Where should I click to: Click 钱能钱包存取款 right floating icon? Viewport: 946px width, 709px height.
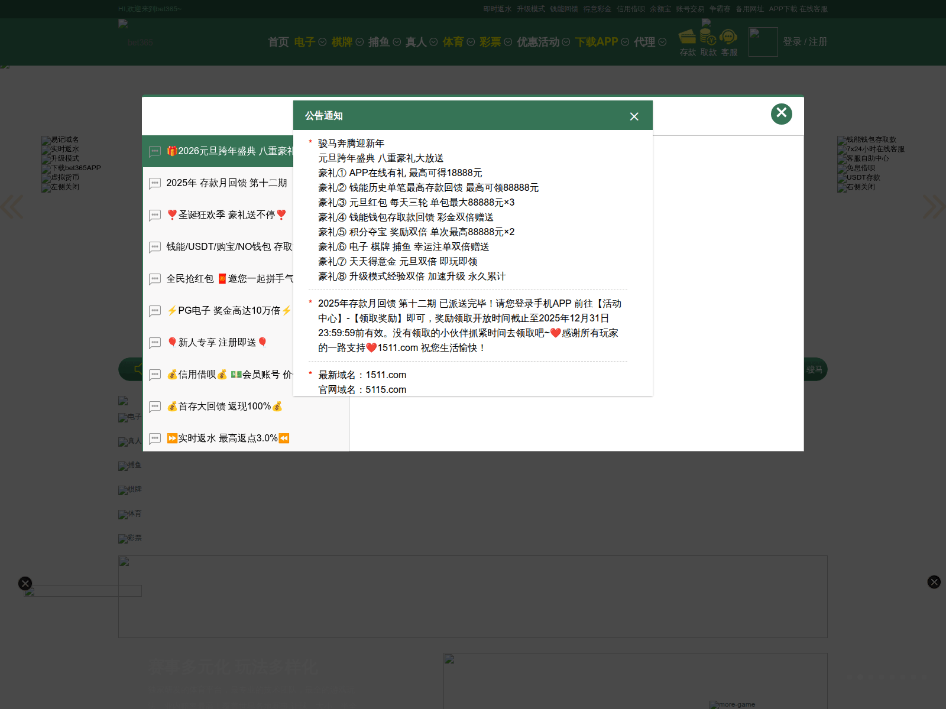pyautogui.click(x=867, y=140)
